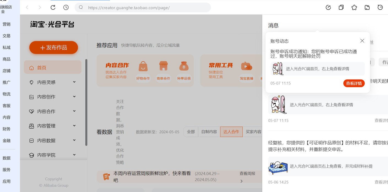The image size is (388, 192).
Task: Click the arrow below 查看周报
Action: pyautogui.click(x=242, y=181)
